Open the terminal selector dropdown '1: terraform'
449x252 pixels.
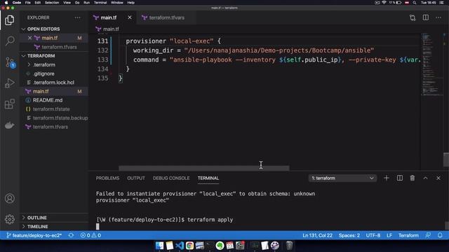(x=342, y=178)
